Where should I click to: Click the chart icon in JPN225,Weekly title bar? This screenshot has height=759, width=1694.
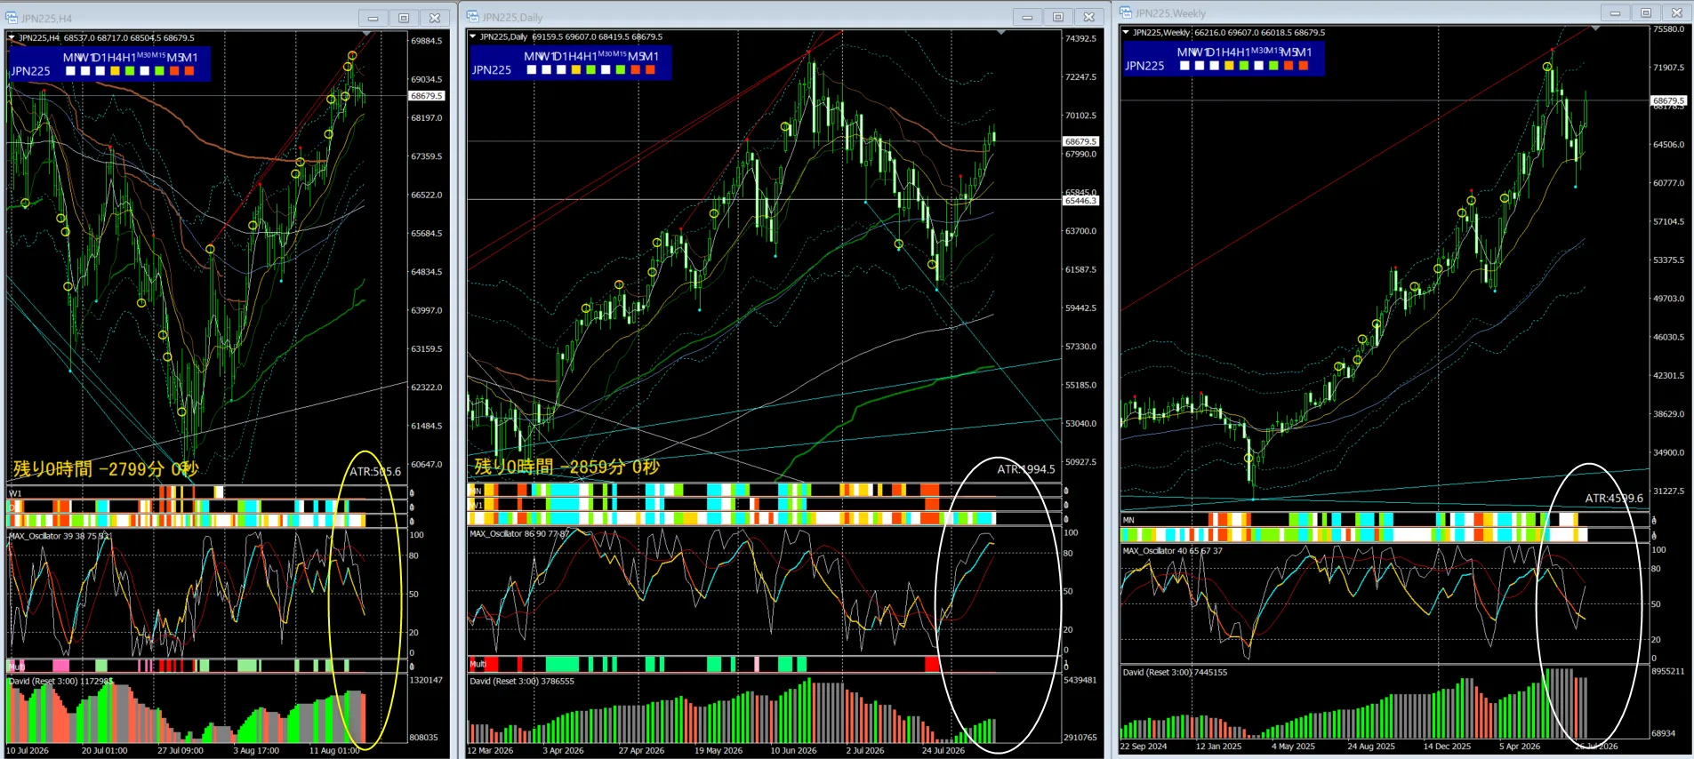click(x=1126, y=12)
